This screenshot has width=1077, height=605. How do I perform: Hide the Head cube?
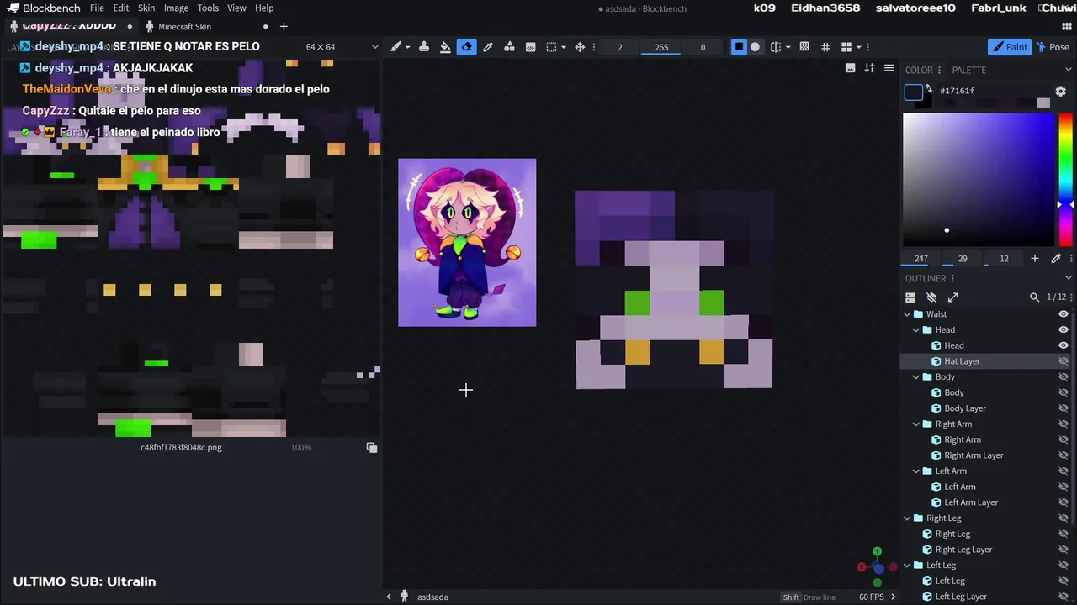pos(1064,345)
